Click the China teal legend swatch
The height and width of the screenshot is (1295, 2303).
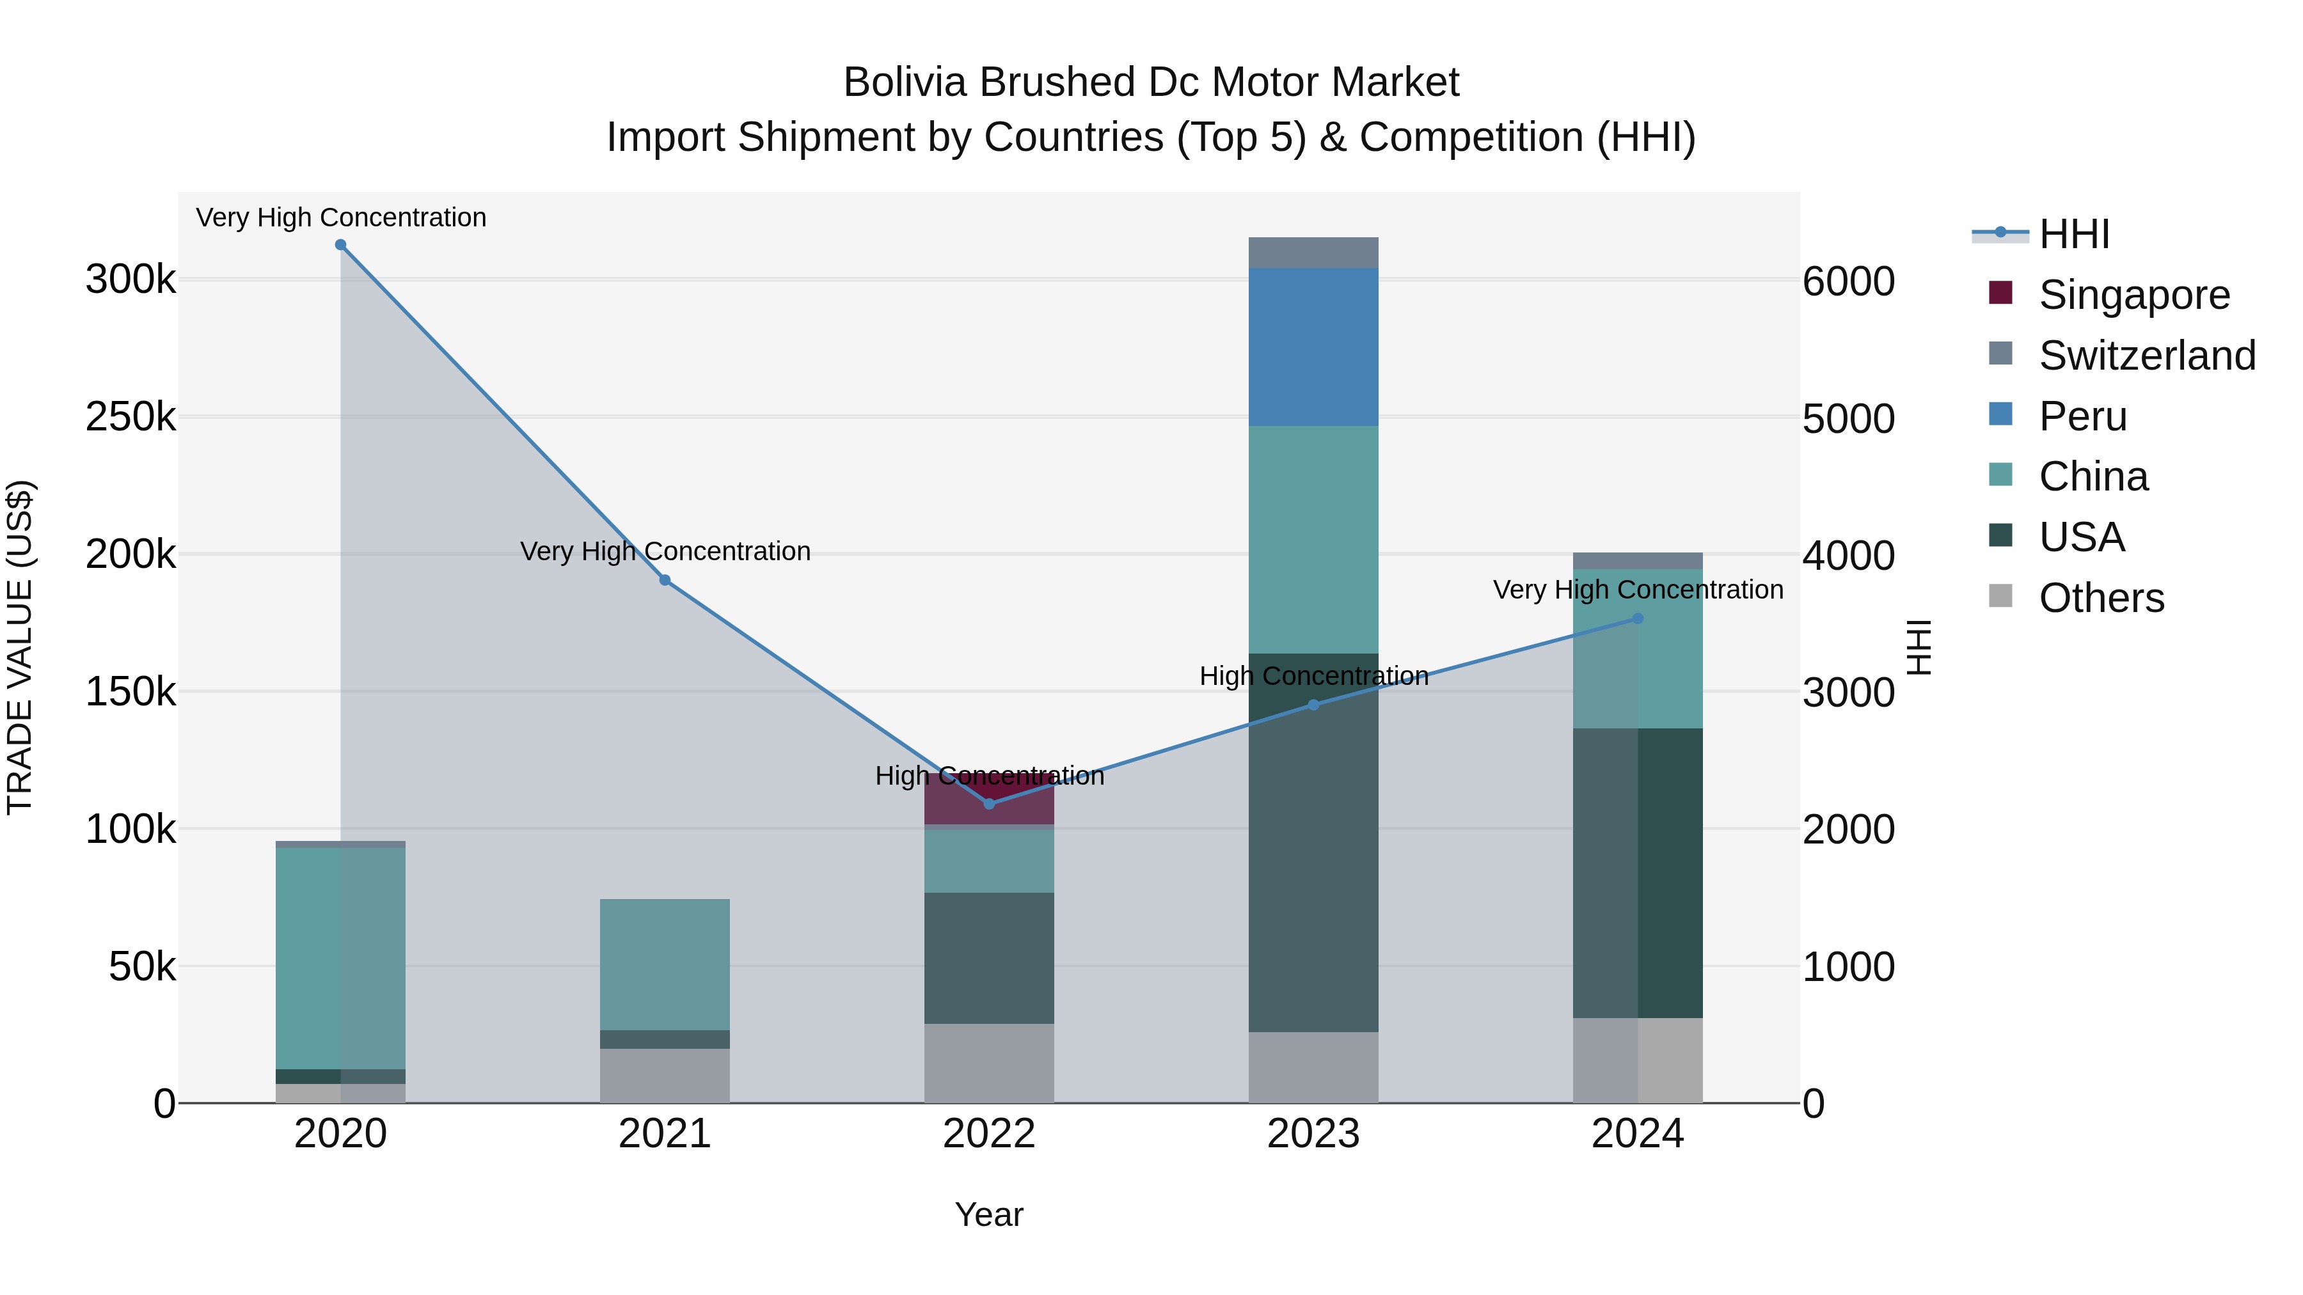point(2001,475)
